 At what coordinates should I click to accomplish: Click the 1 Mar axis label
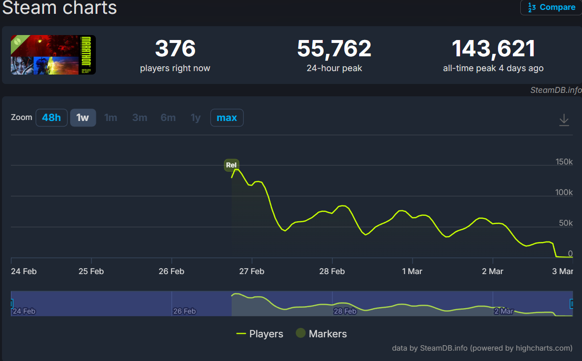tap(412, 271)
